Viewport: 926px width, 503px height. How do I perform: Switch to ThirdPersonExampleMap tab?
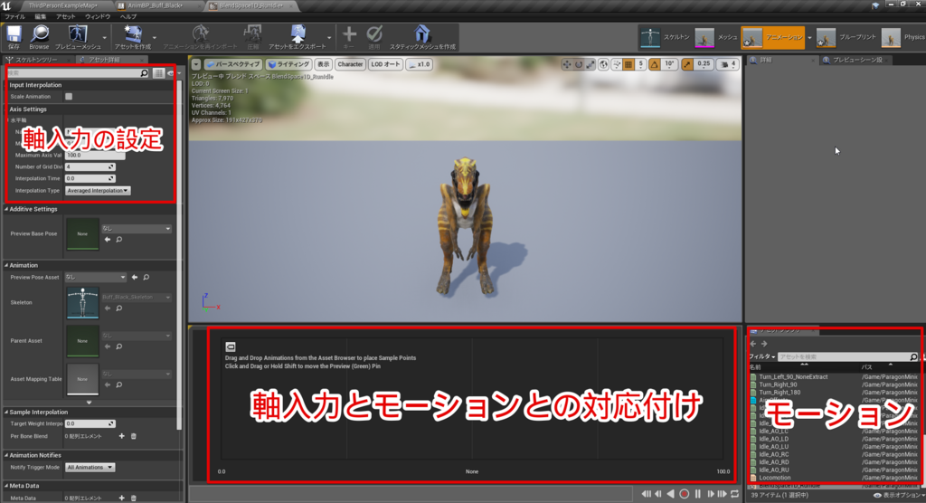click(62, 6)
